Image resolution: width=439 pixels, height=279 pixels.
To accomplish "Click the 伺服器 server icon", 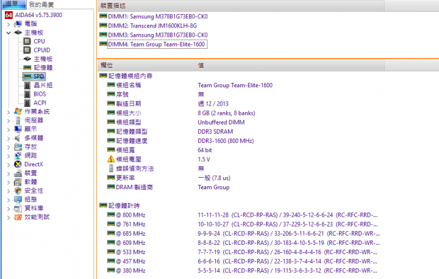I will pyautogui.click(x=18, y=120).
